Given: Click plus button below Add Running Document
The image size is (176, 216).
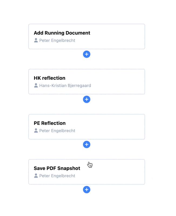Looking at the screenshot, I should 87,54.
